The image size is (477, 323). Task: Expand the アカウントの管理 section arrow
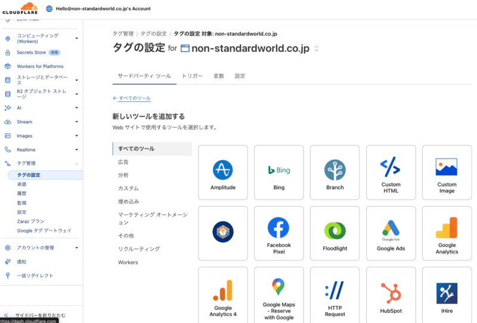(77, 247)
